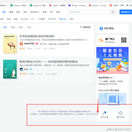
Task: Select the 阅读 category tab
Action: click(x=71, y=19)
